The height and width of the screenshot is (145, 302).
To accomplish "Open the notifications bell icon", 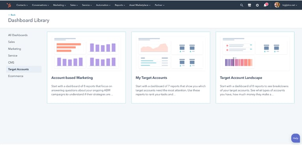I will coord(265,5).
